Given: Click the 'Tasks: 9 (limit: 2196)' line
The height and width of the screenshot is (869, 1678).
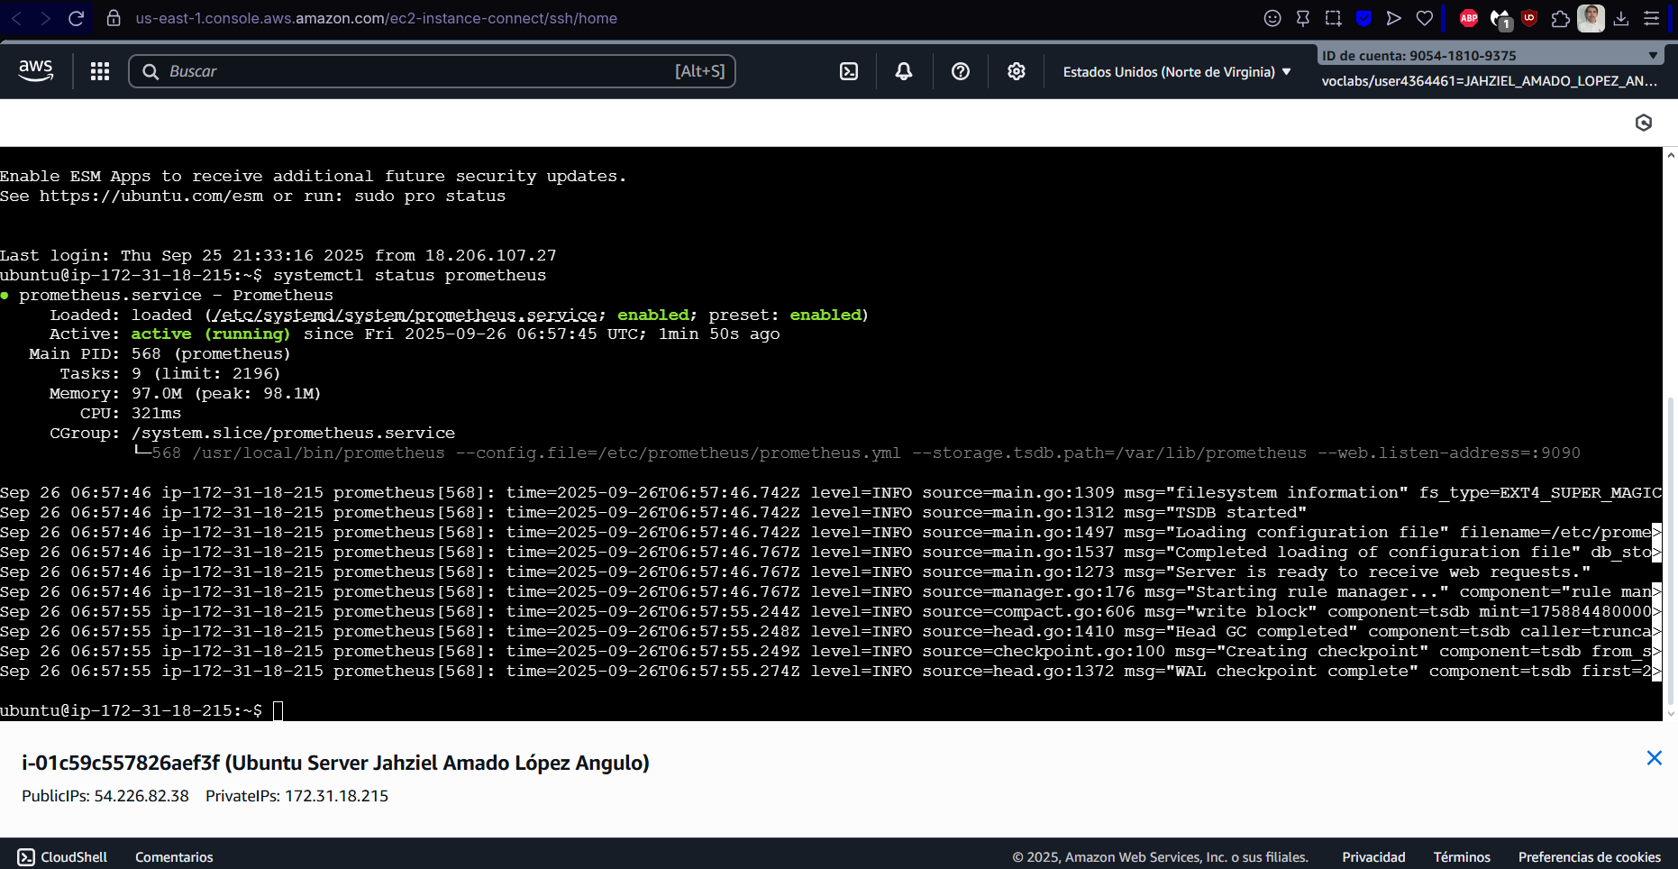Looking at the screenshot, I should click(170, 374).
